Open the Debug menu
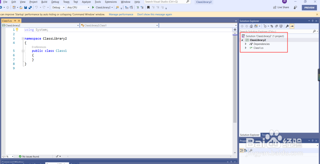The height and width of the screenshot is (164, 320). [55, 2]
